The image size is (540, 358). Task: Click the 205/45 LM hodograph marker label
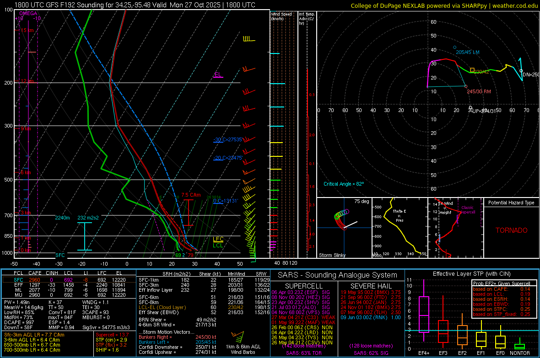tap(468, 52)
